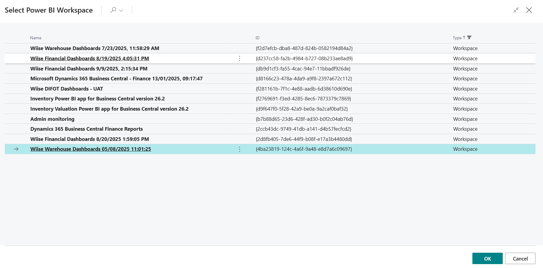Select the Admin monitoring workspace
This screenshot has width=543, height=268.
click(52, 119)
